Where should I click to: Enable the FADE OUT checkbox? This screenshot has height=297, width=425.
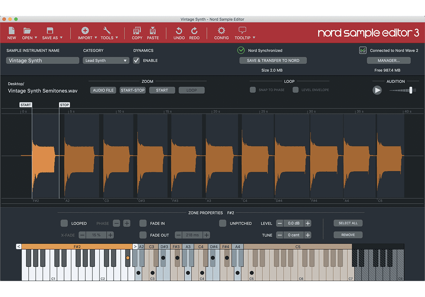tap(143, 235)
